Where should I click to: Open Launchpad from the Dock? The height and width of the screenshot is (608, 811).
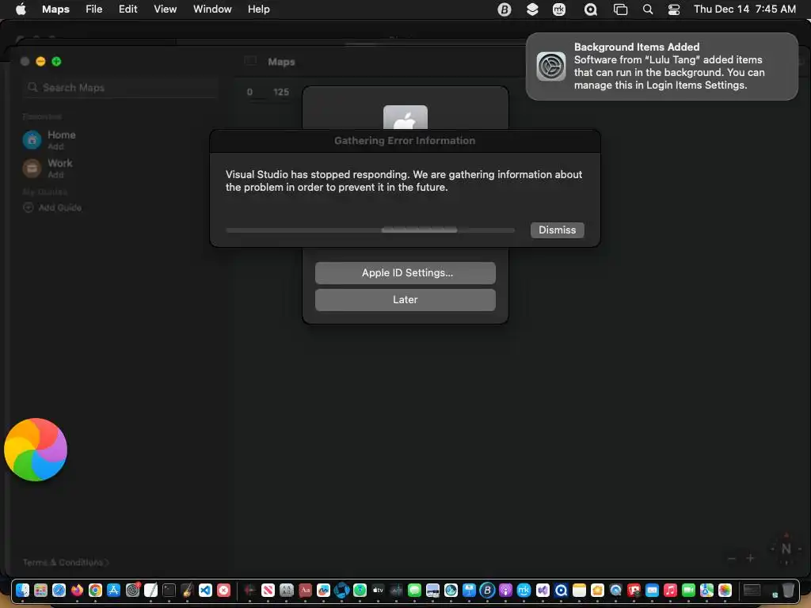click(x=40, y=590)
